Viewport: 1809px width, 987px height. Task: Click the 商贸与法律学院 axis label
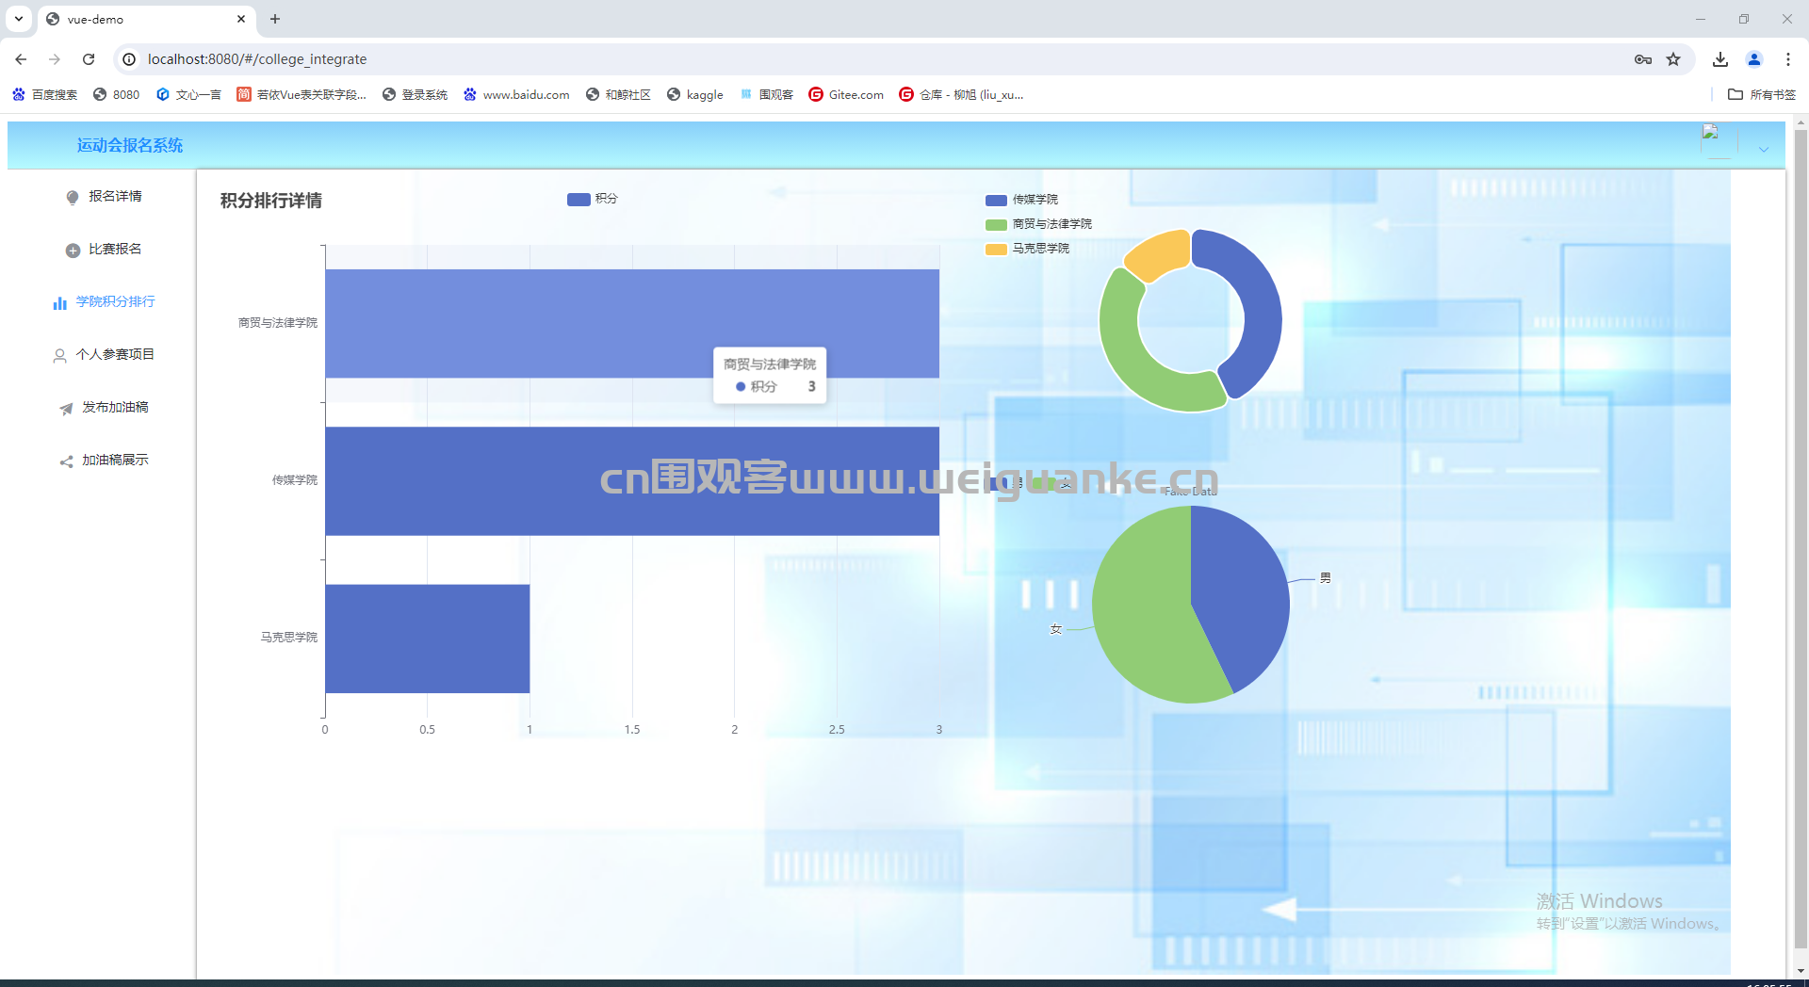pos(278,323)
